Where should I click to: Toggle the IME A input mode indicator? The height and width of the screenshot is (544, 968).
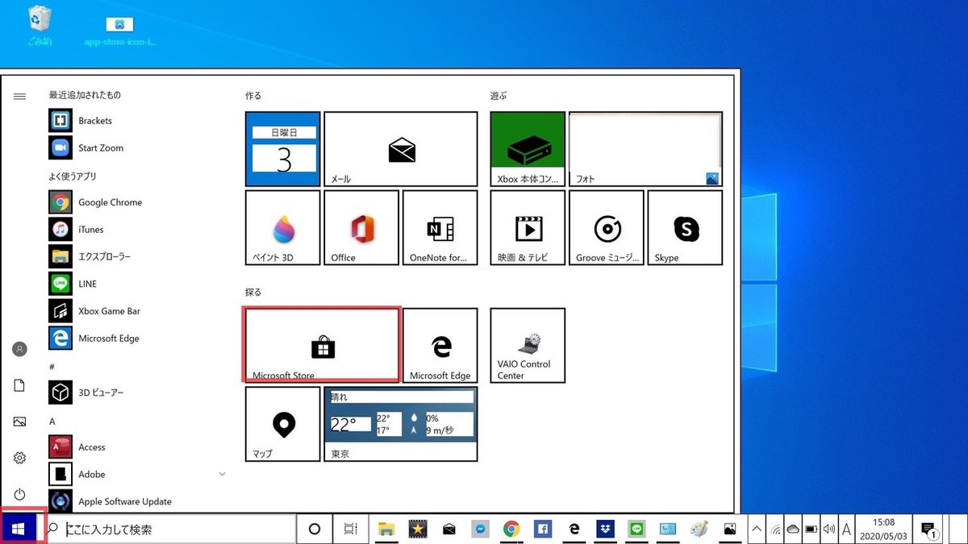point(846,529)
